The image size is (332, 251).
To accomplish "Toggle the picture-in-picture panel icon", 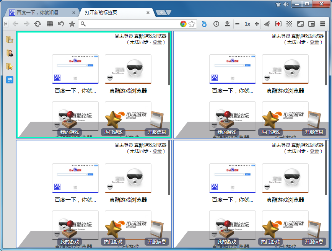I will pos(311,24).
